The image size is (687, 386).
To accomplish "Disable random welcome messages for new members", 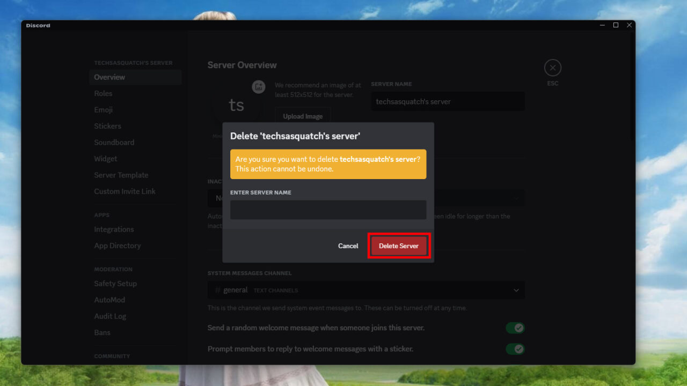I will tap(515, 328).
